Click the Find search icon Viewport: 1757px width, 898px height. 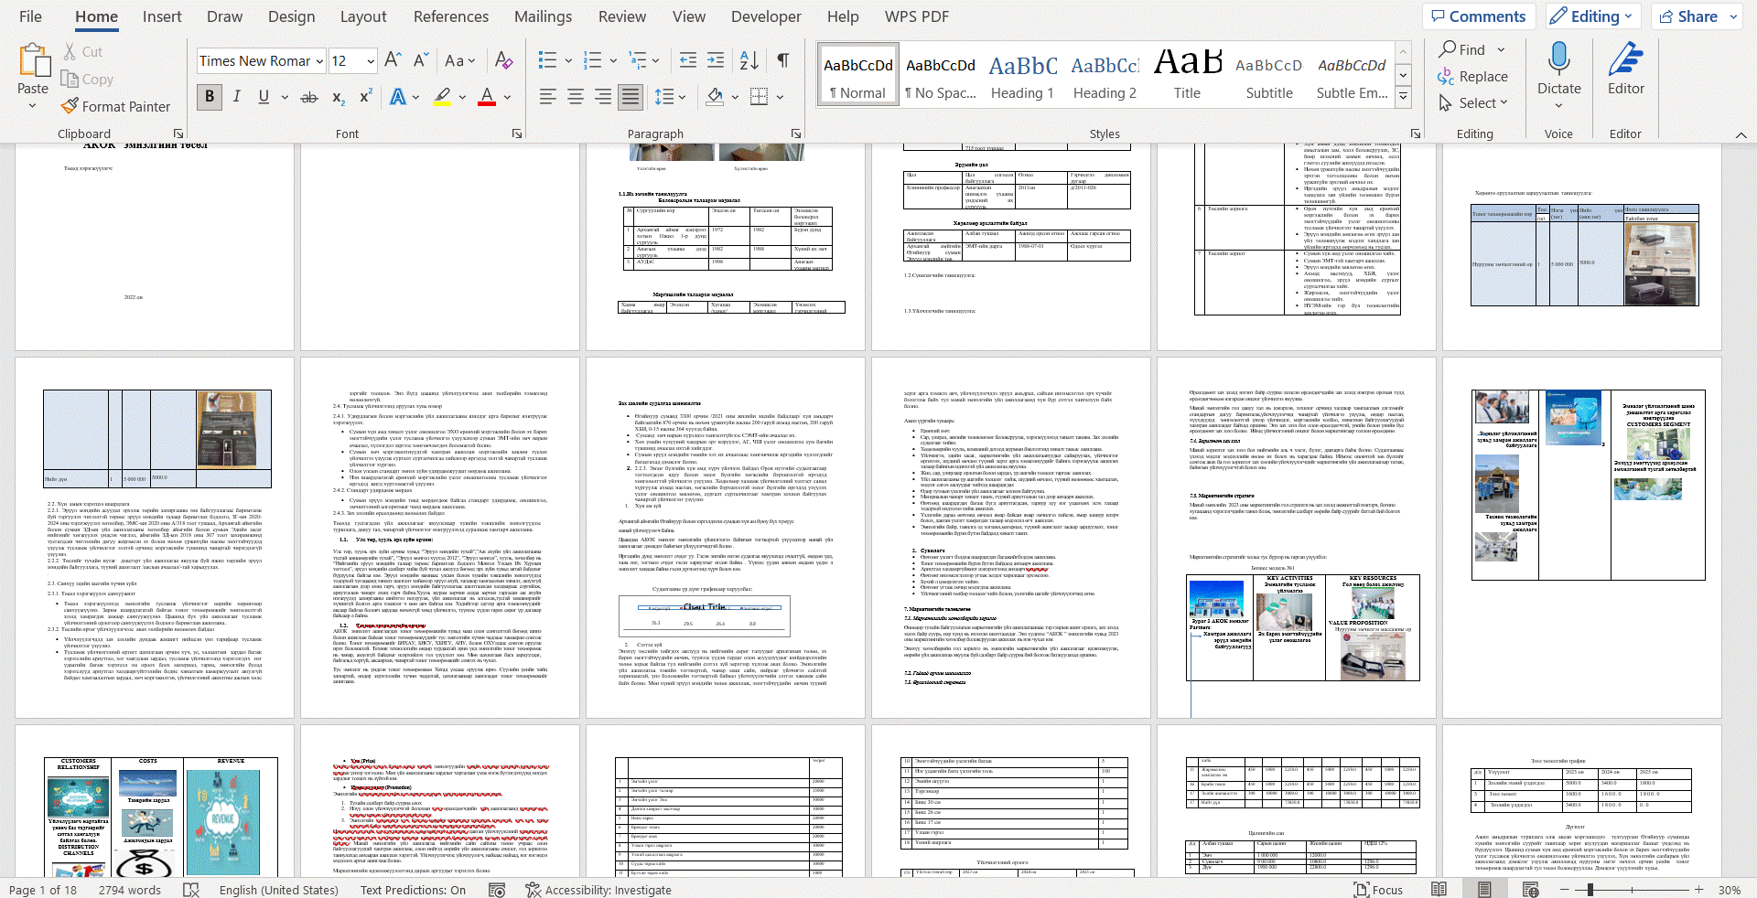pyautogui.click(x=1447, y=49)
